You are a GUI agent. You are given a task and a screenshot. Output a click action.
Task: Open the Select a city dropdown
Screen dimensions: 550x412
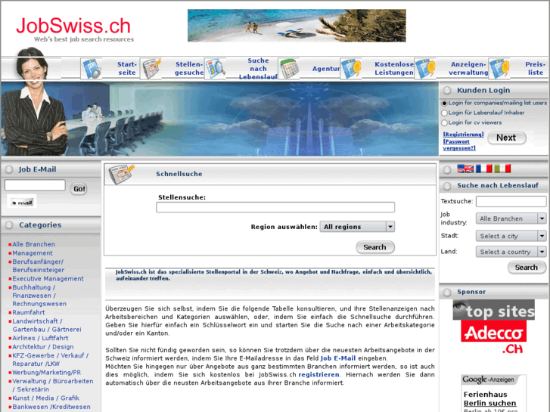pyautogui.click(x=511, y=236)
